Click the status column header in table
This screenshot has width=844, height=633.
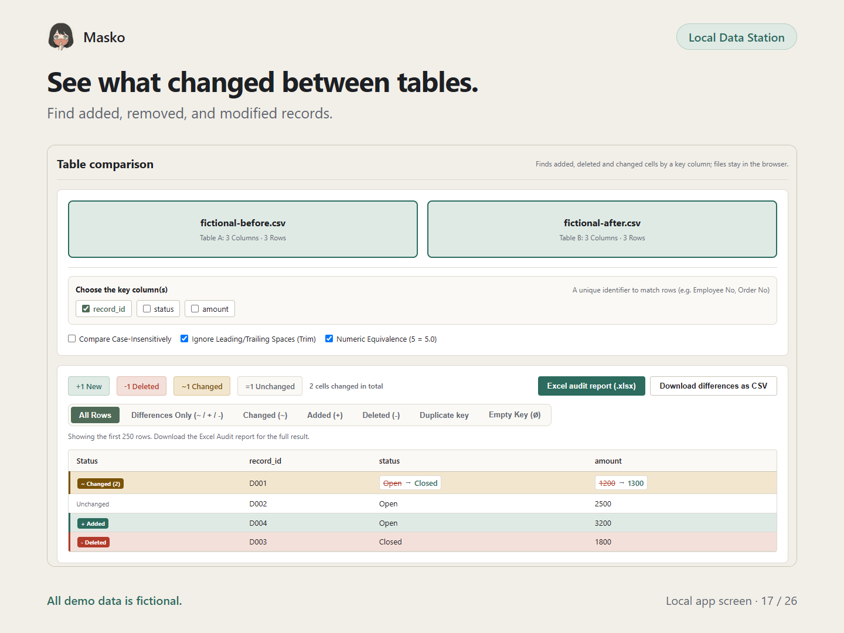point(389,461)
